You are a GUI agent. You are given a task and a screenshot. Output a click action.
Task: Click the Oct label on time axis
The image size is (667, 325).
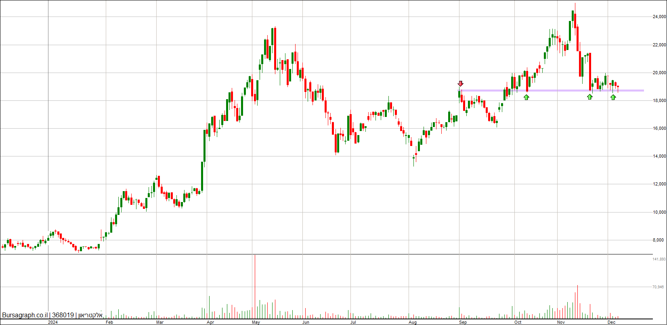[518, 323]
